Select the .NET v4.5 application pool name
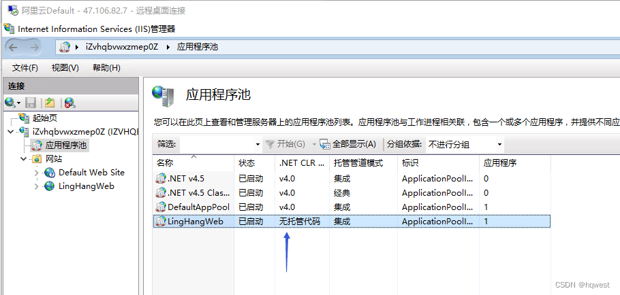 point(186,179)
